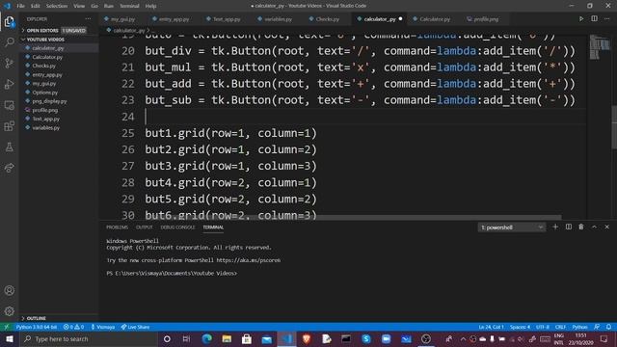Click Ln 24, Col 1 cursor position
This screenshot has width=617, height=347.
tap(491, 327)
